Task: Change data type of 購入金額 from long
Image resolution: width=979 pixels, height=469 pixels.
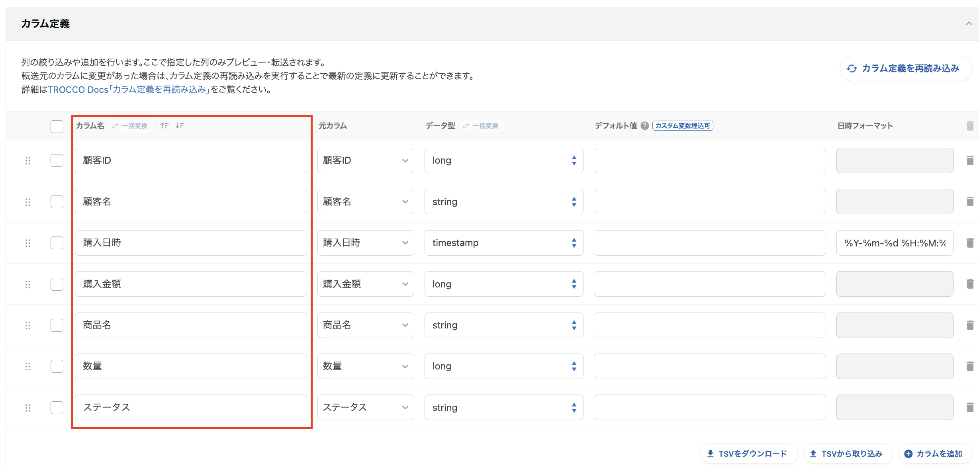Action: (504, 284)
